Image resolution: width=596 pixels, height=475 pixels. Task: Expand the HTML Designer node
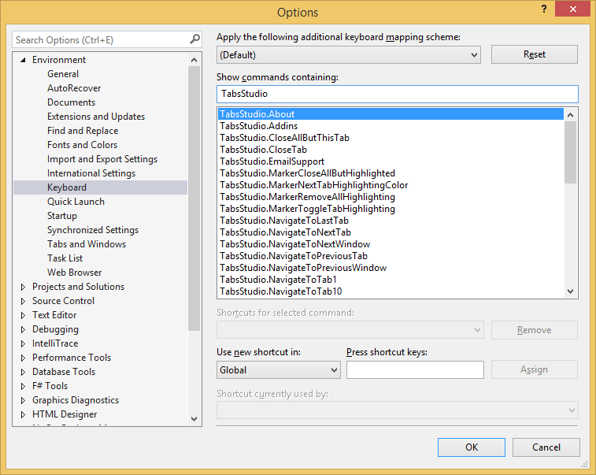23,414
